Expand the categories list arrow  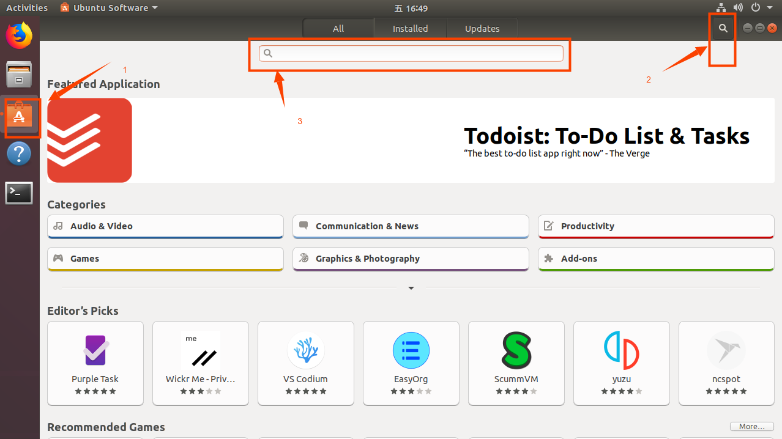[x=411, y=288]
